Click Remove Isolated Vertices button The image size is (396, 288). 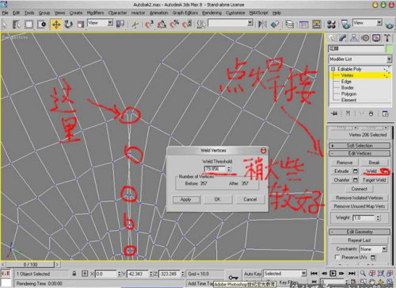pos(360,198)
